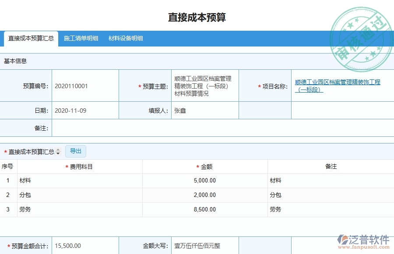
Task: Click the 日期 field showing 2020-11-09
Action: [x=85, y=110]
